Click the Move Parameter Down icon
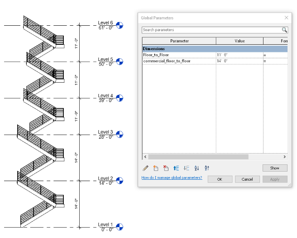This screenshot has width=297, height=238. 186,168
